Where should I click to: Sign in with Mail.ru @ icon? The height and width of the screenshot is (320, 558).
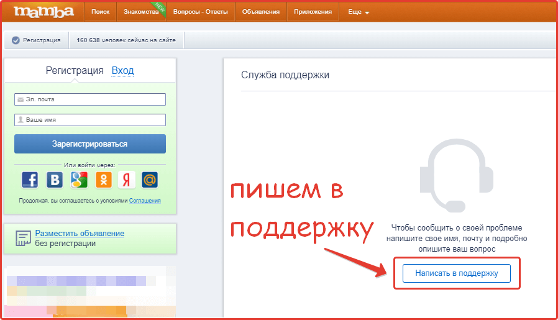150,180
